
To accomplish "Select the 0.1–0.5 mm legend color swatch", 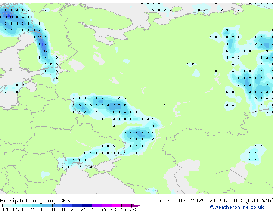I will coord(7,205).
